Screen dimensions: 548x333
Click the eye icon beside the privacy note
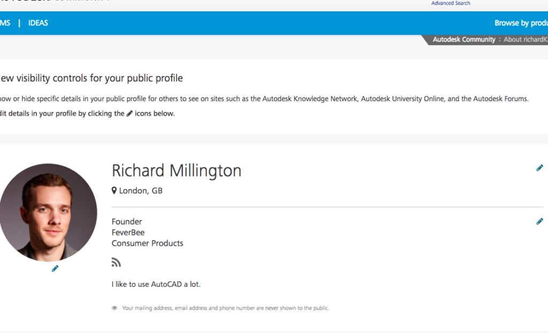tap(115, 308)
